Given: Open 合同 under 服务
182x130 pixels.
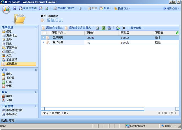Looking at the screenshot, I should coord(7,100).
